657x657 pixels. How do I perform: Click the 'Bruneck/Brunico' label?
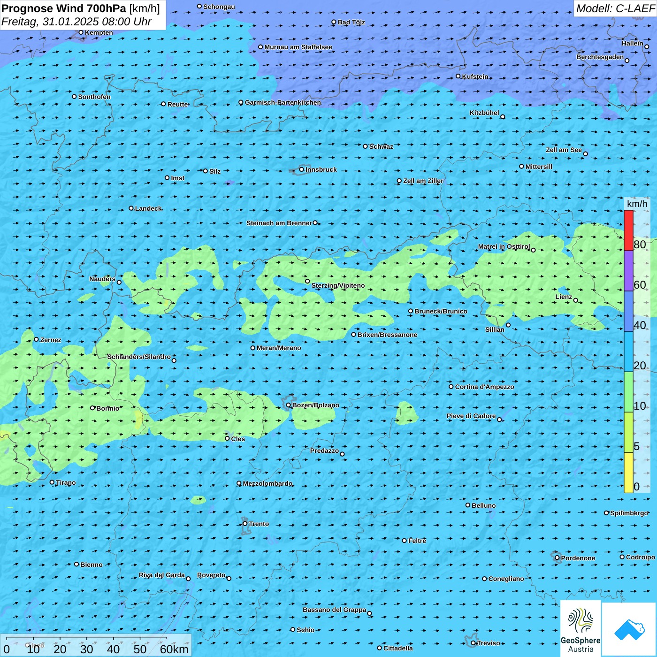(441, 311)
